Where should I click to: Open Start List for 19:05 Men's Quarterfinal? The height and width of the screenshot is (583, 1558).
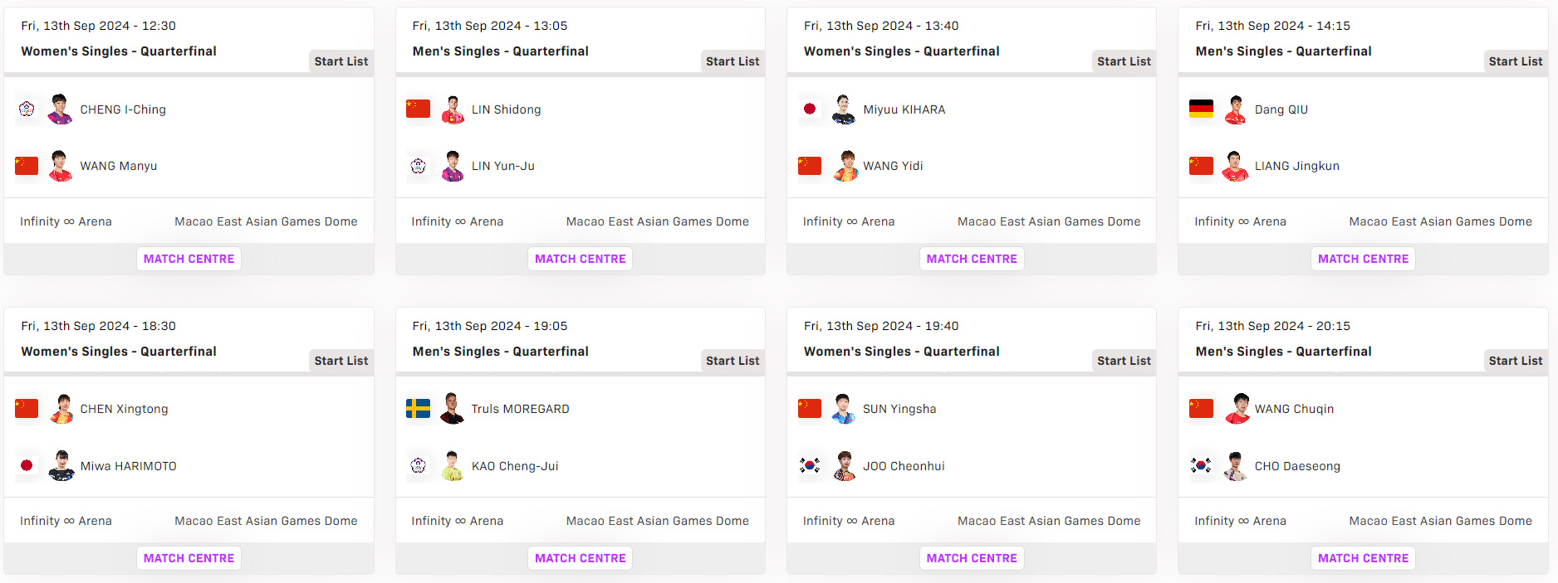tap(732, 361)
